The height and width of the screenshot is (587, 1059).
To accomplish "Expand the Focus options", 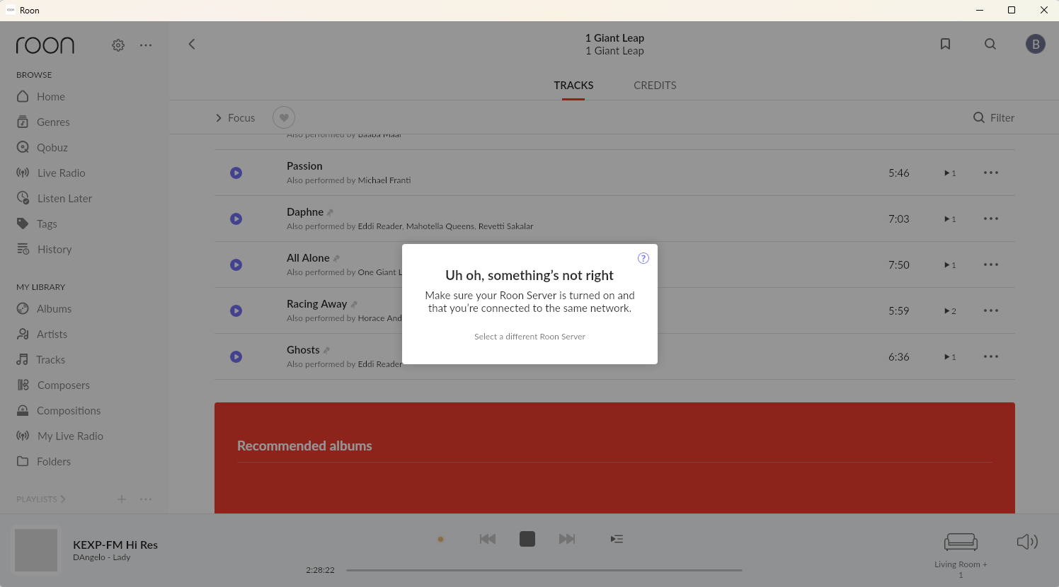I will (x=235, y=118).
